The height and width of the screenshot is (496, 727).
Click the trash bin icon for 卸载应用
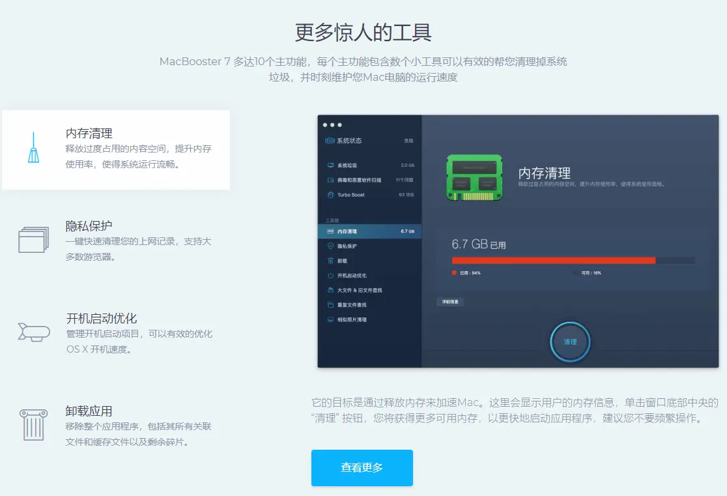pos(33,424)
